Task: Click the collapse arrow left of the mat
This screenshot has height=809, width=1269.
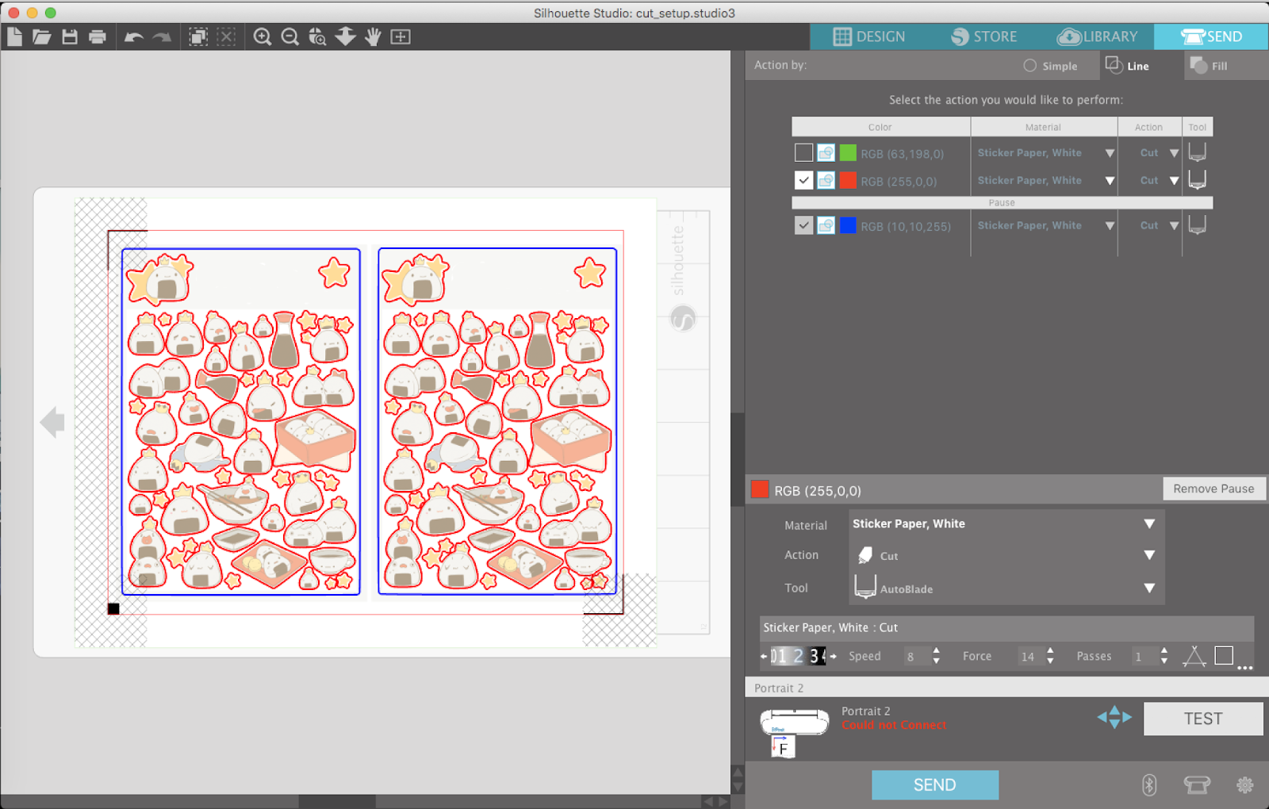Action: click(x=52, y=422)
